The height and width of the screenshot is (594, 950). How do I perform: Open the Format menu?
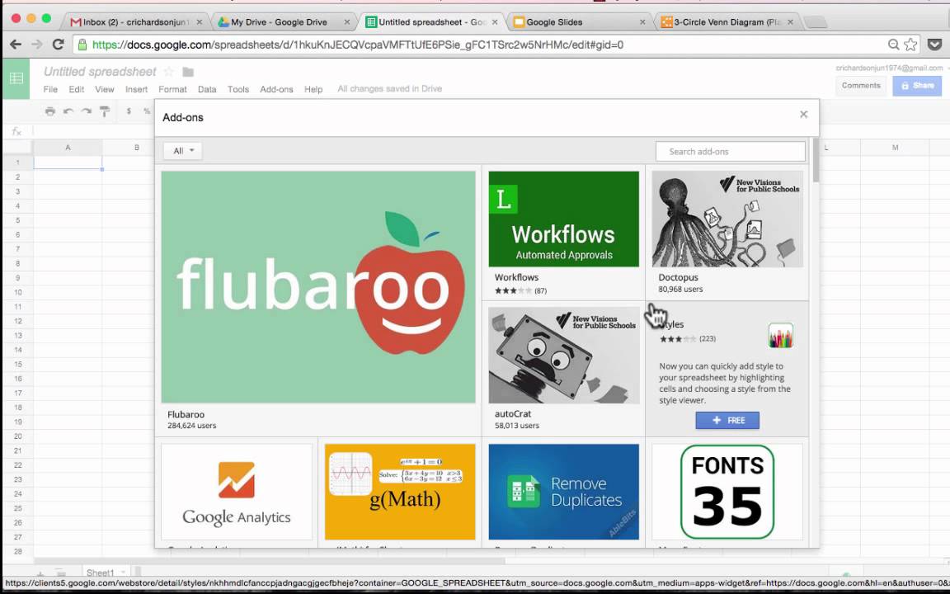click(x=172, y=89)
